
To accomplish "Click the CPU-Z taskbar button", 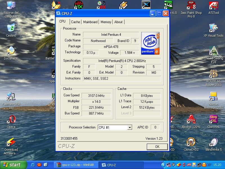I will 121,165.
